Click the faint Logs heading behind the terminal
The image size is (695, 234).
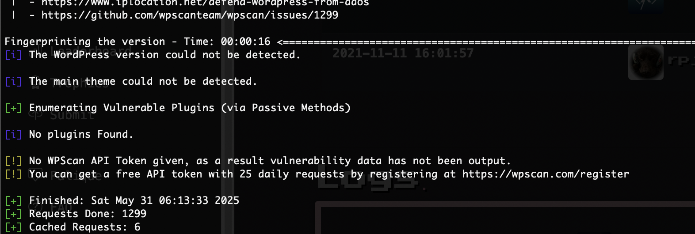click(371, 181)
